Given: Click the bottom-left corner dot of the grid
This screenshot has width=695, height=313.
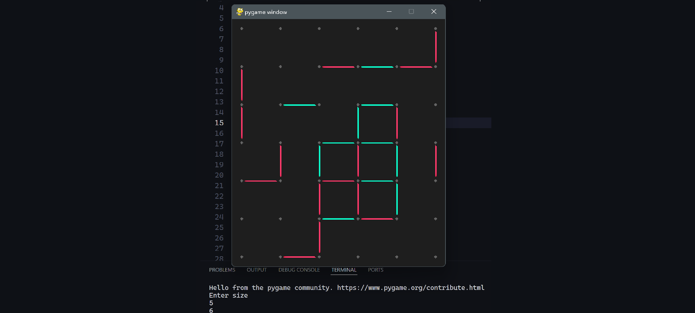Looking at the screenshot, I should coord(242,257).
